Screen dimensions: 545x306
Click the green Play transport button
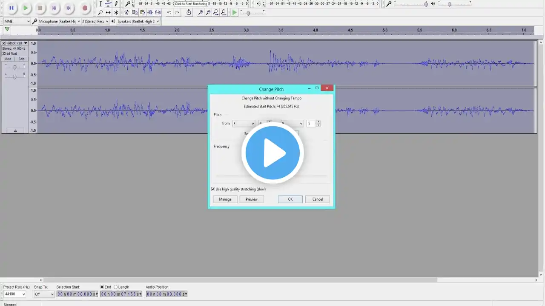click(x=26, y=8)
